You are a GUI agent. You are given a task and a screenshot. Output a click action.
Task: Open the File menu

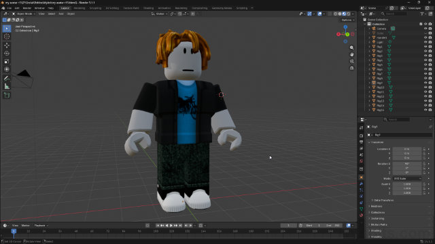pos(9,8)
